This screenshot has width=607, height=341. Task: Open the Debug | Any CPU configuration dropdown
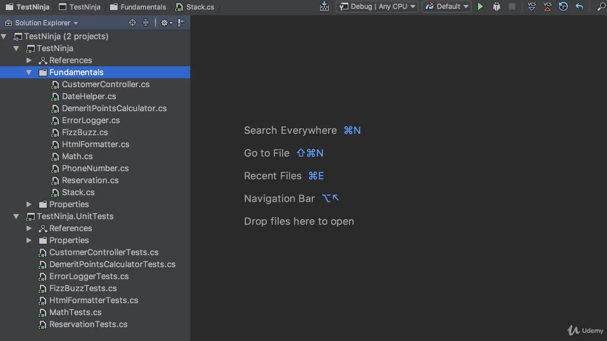(377, 7)
